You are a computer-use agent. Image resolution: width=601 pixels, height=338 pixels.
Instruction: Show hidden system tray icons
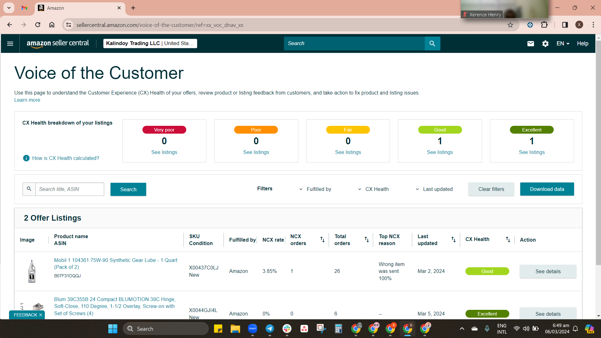coord(462,329)
